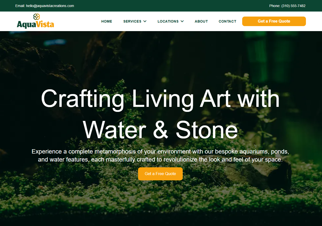Click the "Water & Stone" headline line
This screenshot has width=322, height=226.
(160, 130)
